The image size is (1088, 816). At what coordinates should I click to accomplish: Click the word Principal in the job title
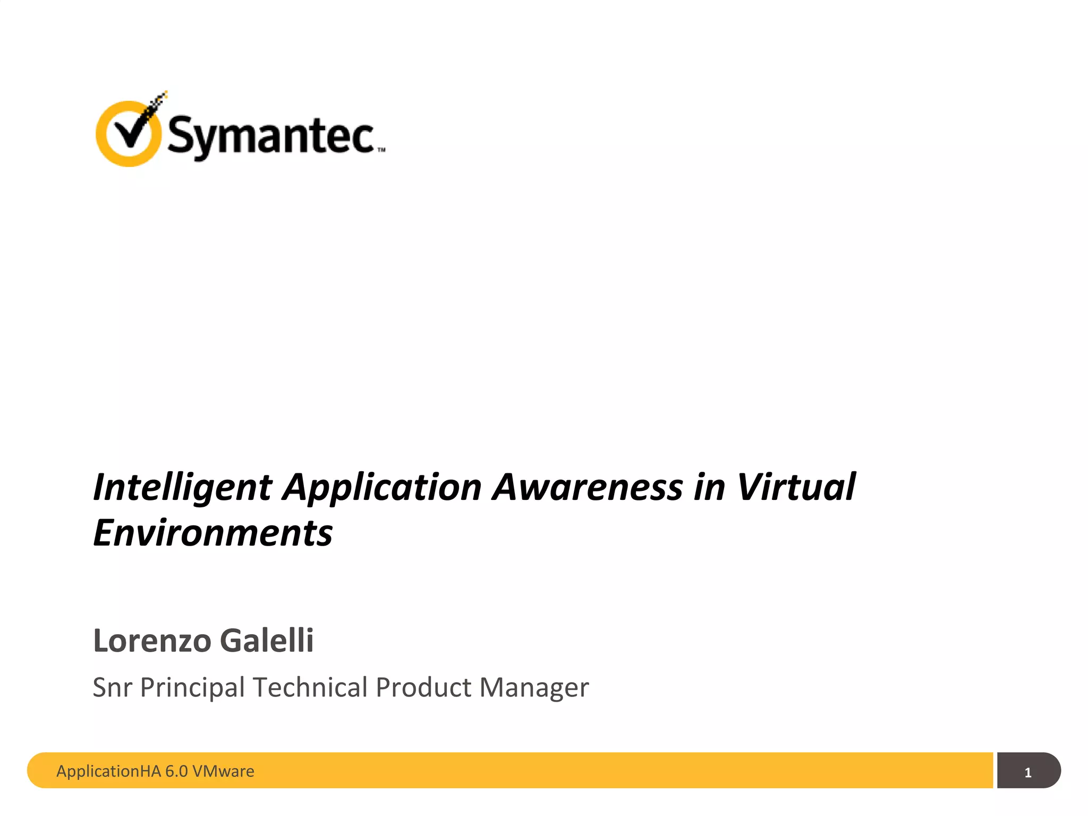(192, 687)
